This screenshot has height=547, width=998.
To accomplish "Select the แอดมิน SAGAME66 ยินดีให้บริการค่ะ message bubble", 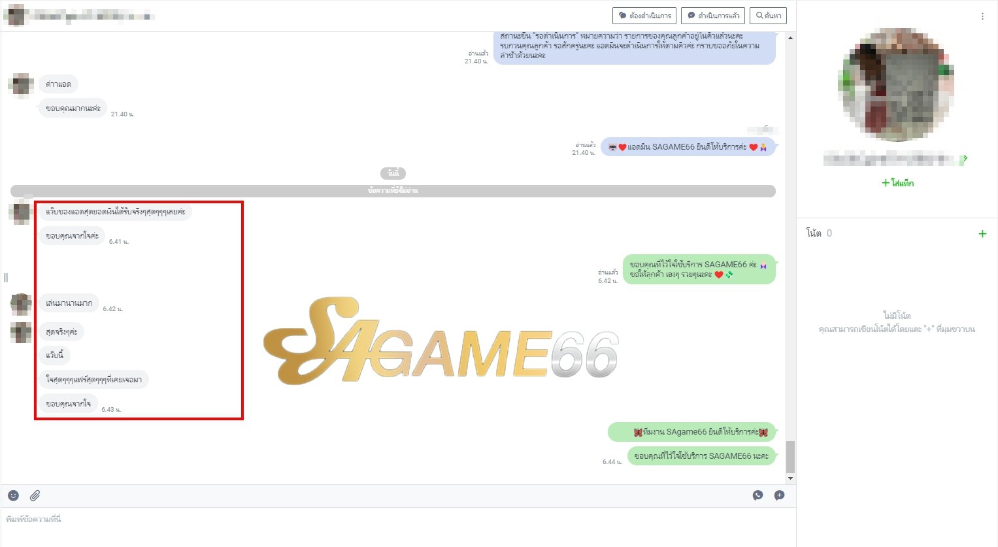I will coord(688,147).
